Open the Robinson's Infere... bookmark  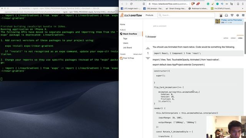198,8
